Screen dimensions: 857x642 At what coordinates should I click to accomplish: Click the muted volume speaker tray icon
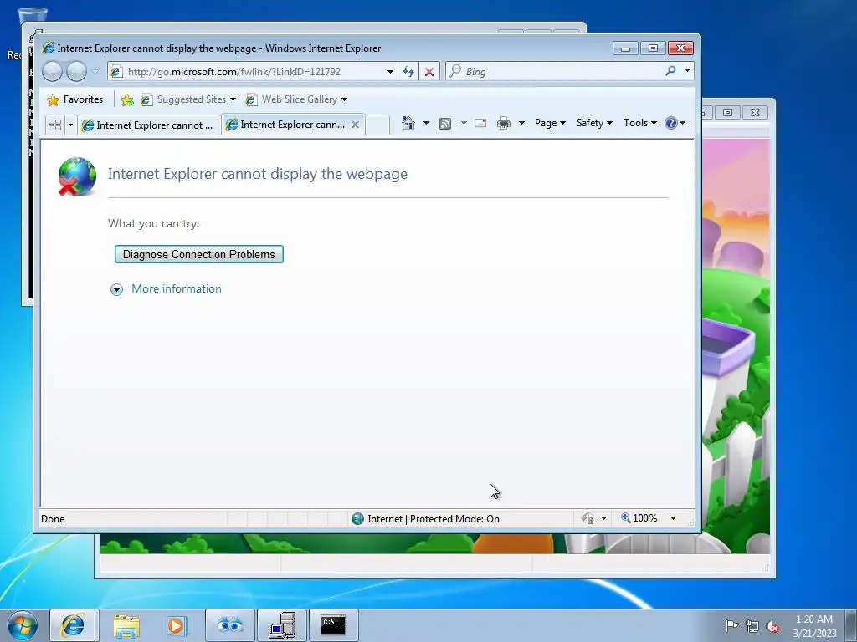point(772,626)
